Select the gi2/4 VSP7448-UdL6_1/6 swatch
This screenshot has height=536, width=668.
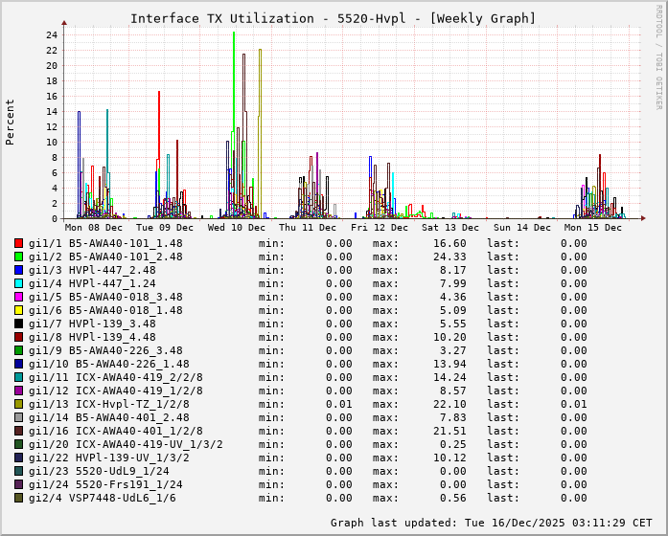point(18,498)
